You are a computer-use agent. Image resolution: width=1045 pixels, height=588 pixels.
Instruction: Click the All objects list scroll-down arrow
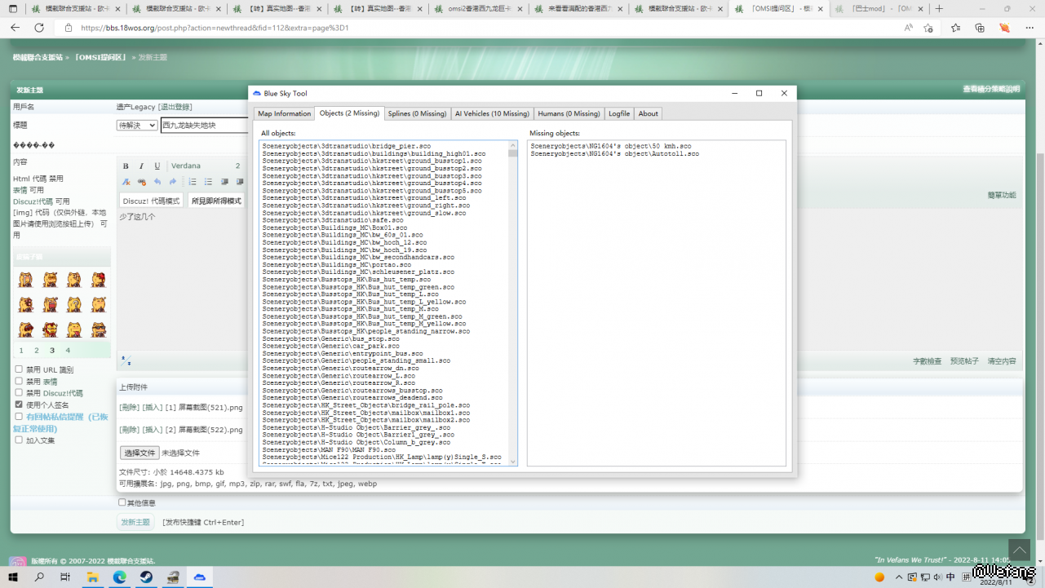click(512, 462)
